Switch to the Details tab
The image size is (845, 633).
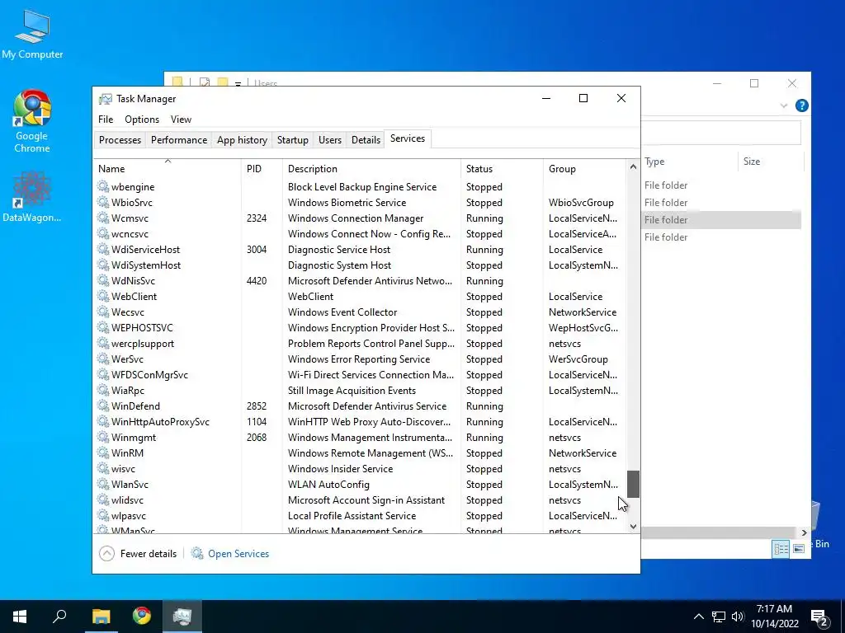[x=366, y=140]
